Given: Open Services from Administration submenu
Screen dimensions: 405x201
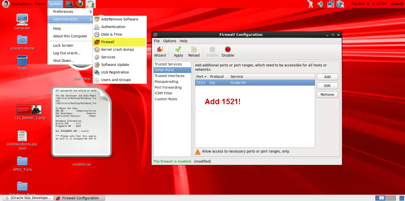Looking at the screenshot, I should point(119,57).
